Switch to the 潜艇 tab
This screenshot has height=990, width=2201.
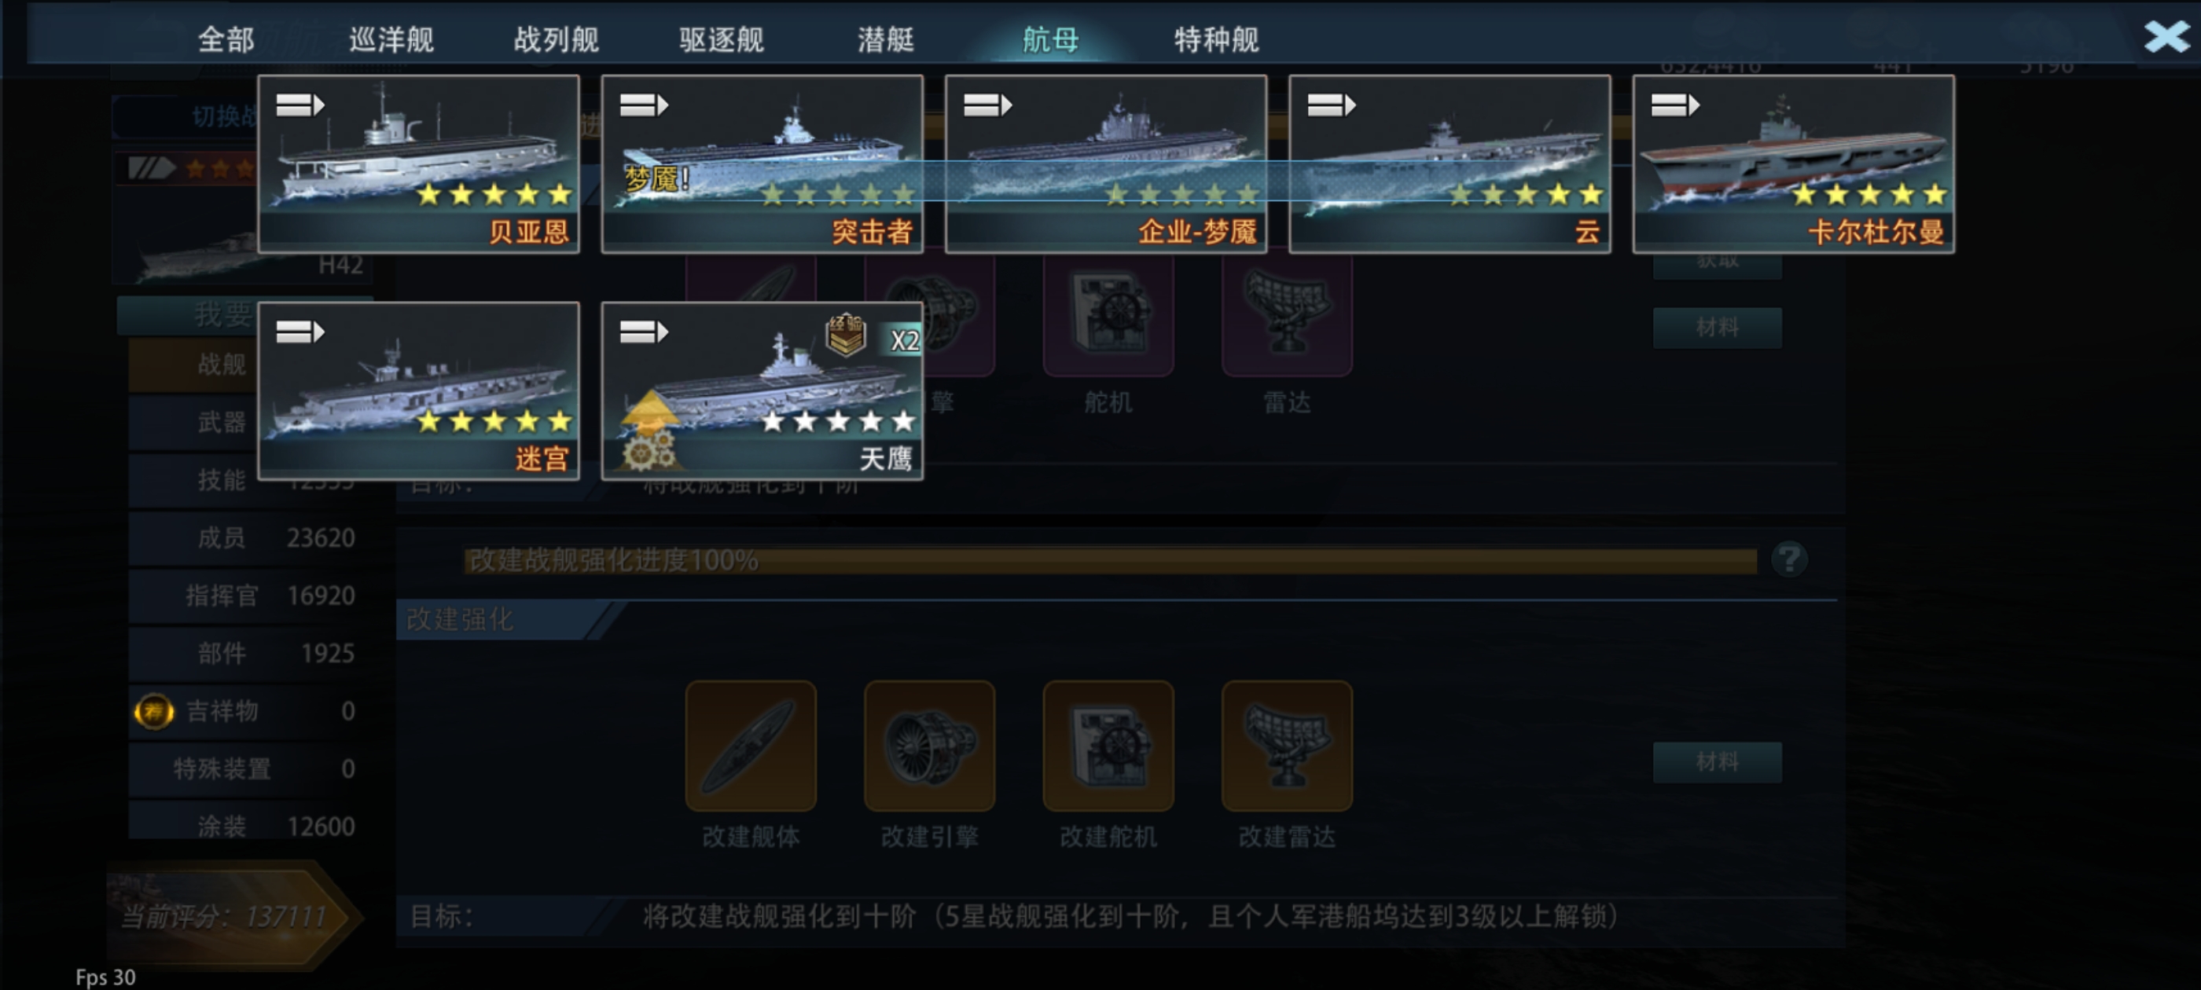coord(886,39)
